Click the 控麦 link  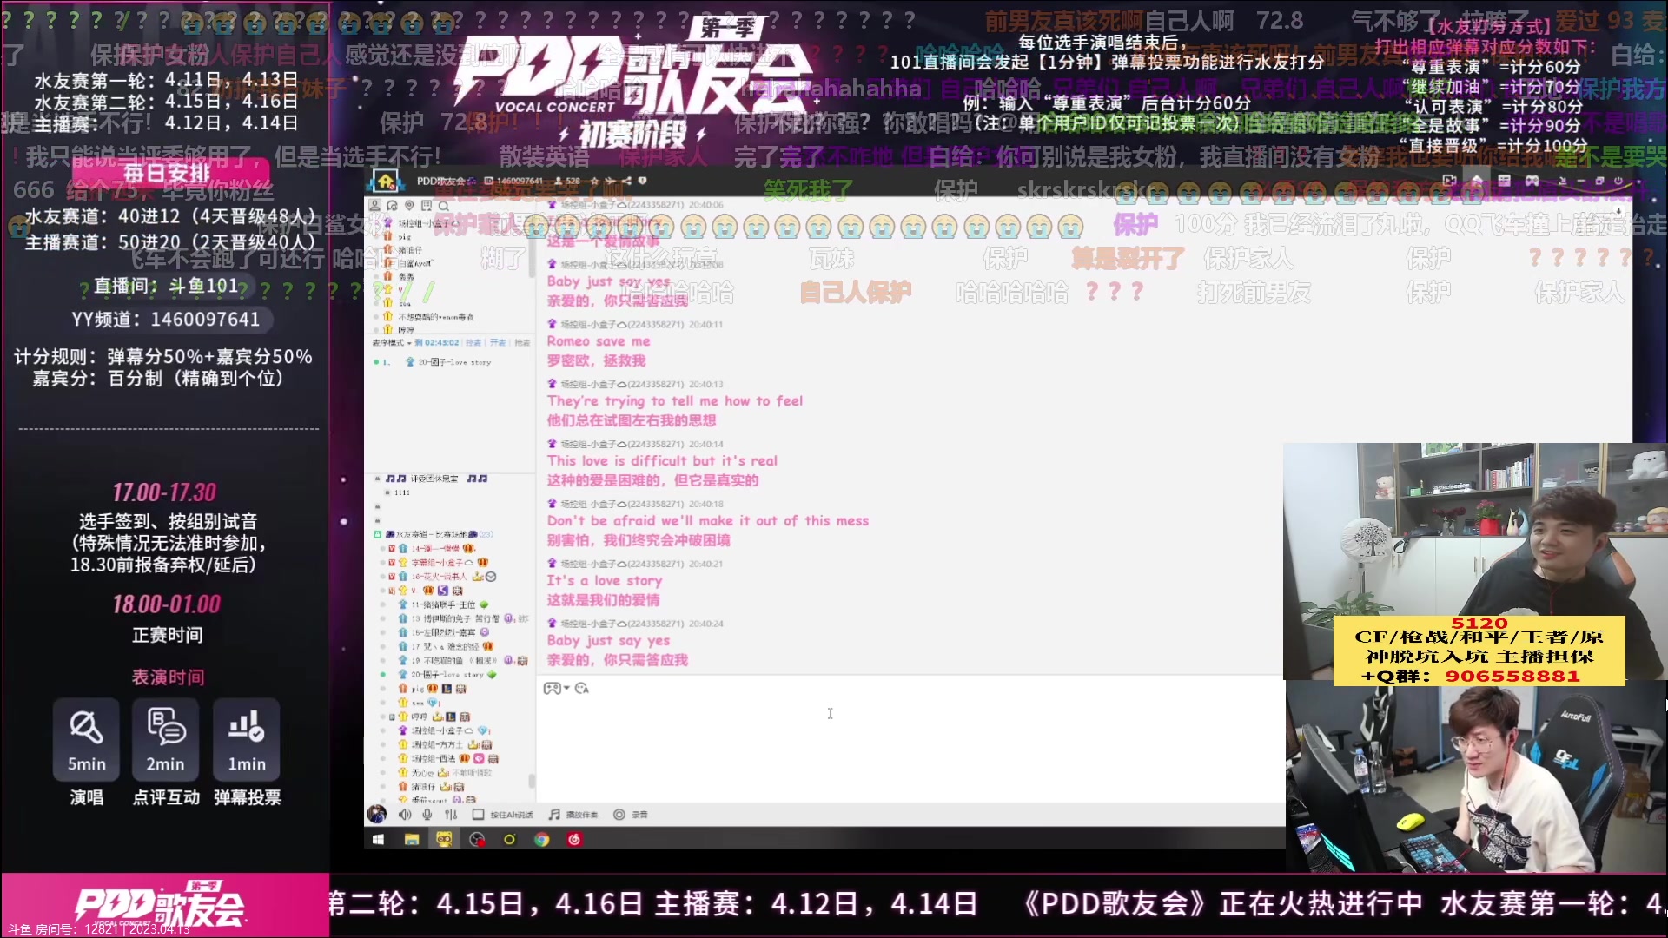tap(473, 342)
